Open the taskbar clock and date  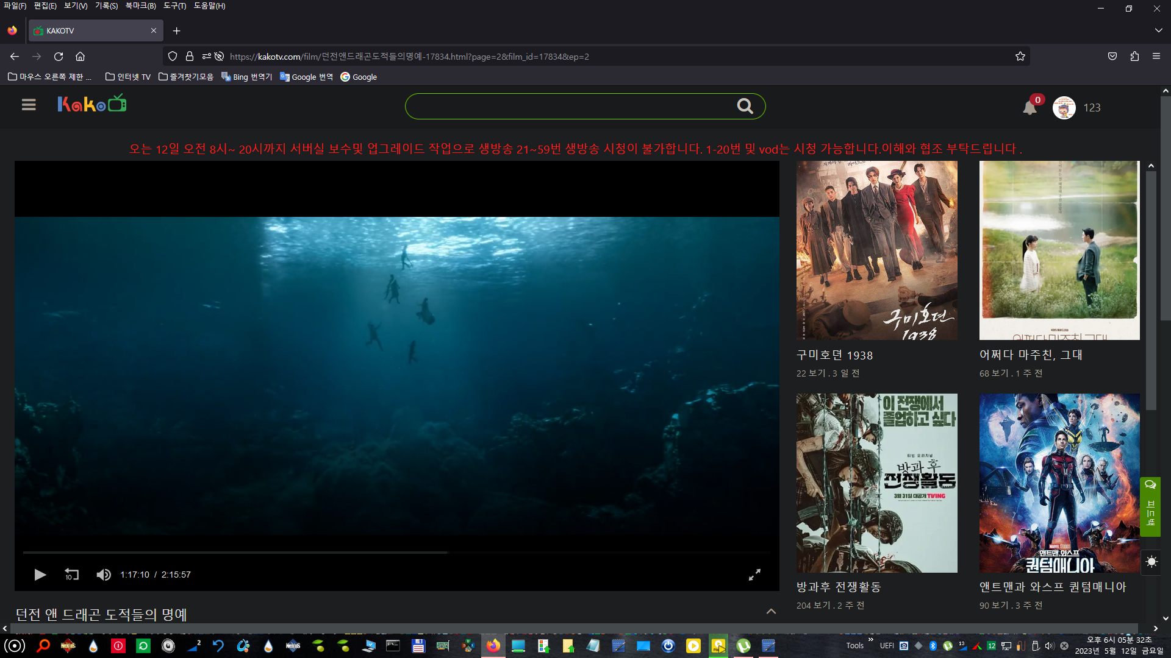click(1119, 646)
